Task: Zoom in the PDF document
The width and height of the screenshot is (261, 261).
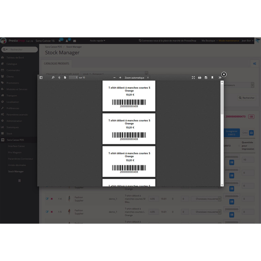Action: pyautogui.click(x=120, y=78)
